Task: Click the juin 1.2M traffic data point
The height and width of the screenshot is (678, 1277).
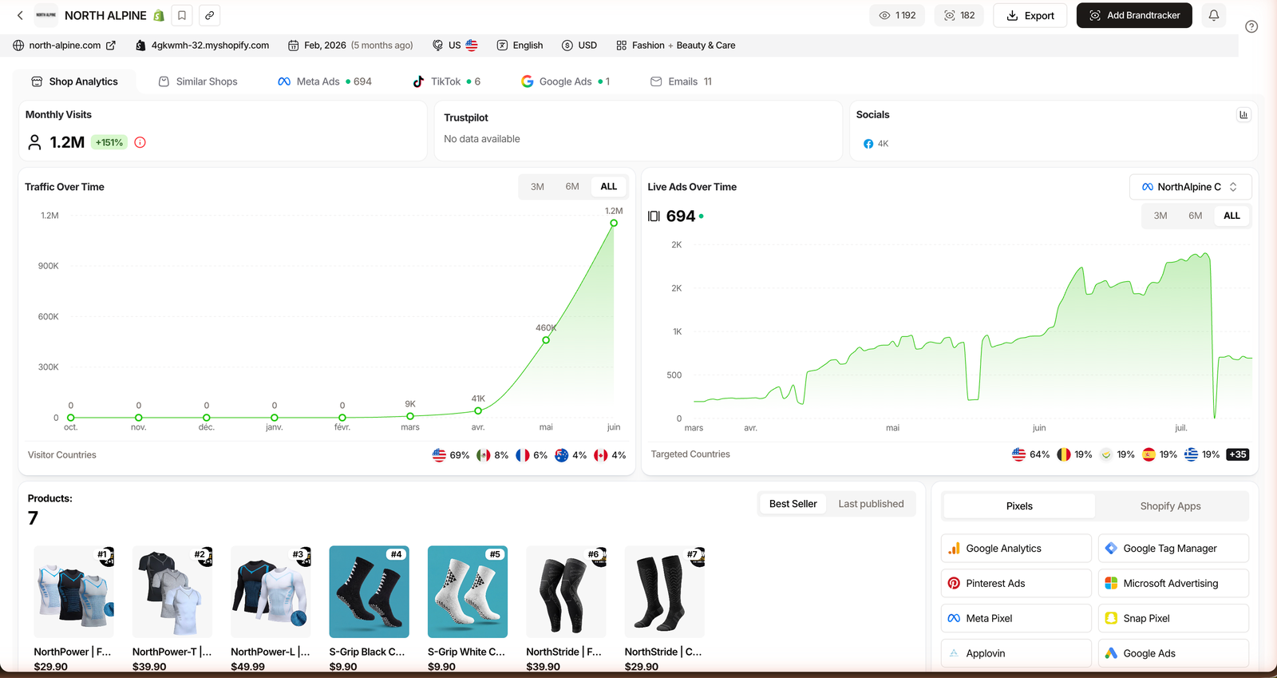Action: point(614,223)
